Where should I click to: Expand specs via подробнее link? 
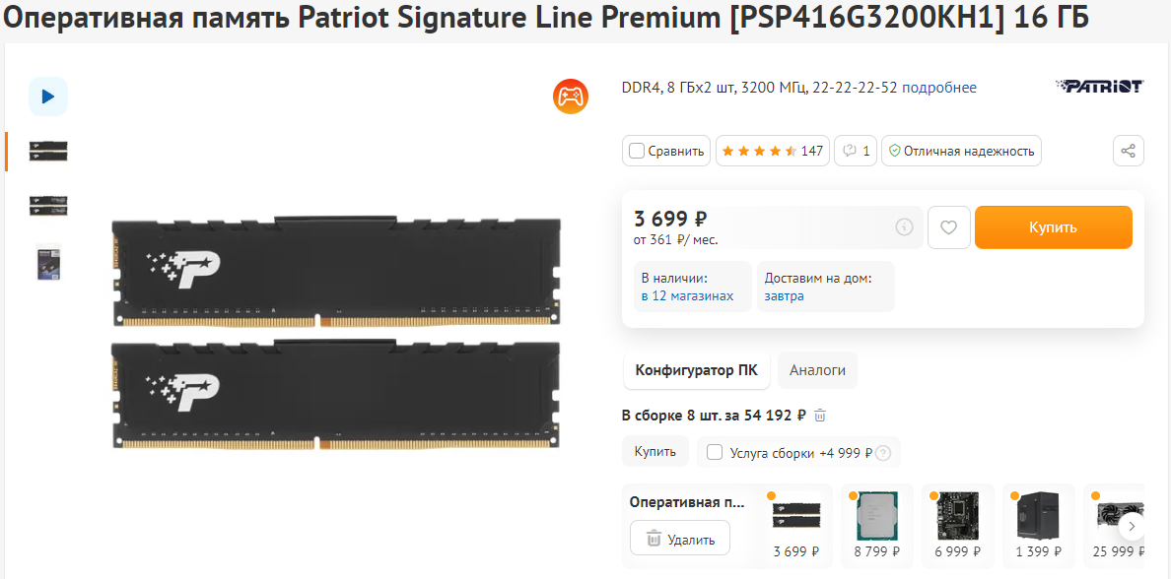tap(938, 88)
